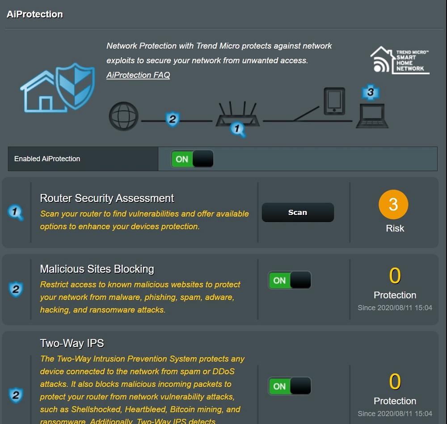Click the globe internet icon in diagram
This screenshot has width=447, height=424.
coord(124,116)
